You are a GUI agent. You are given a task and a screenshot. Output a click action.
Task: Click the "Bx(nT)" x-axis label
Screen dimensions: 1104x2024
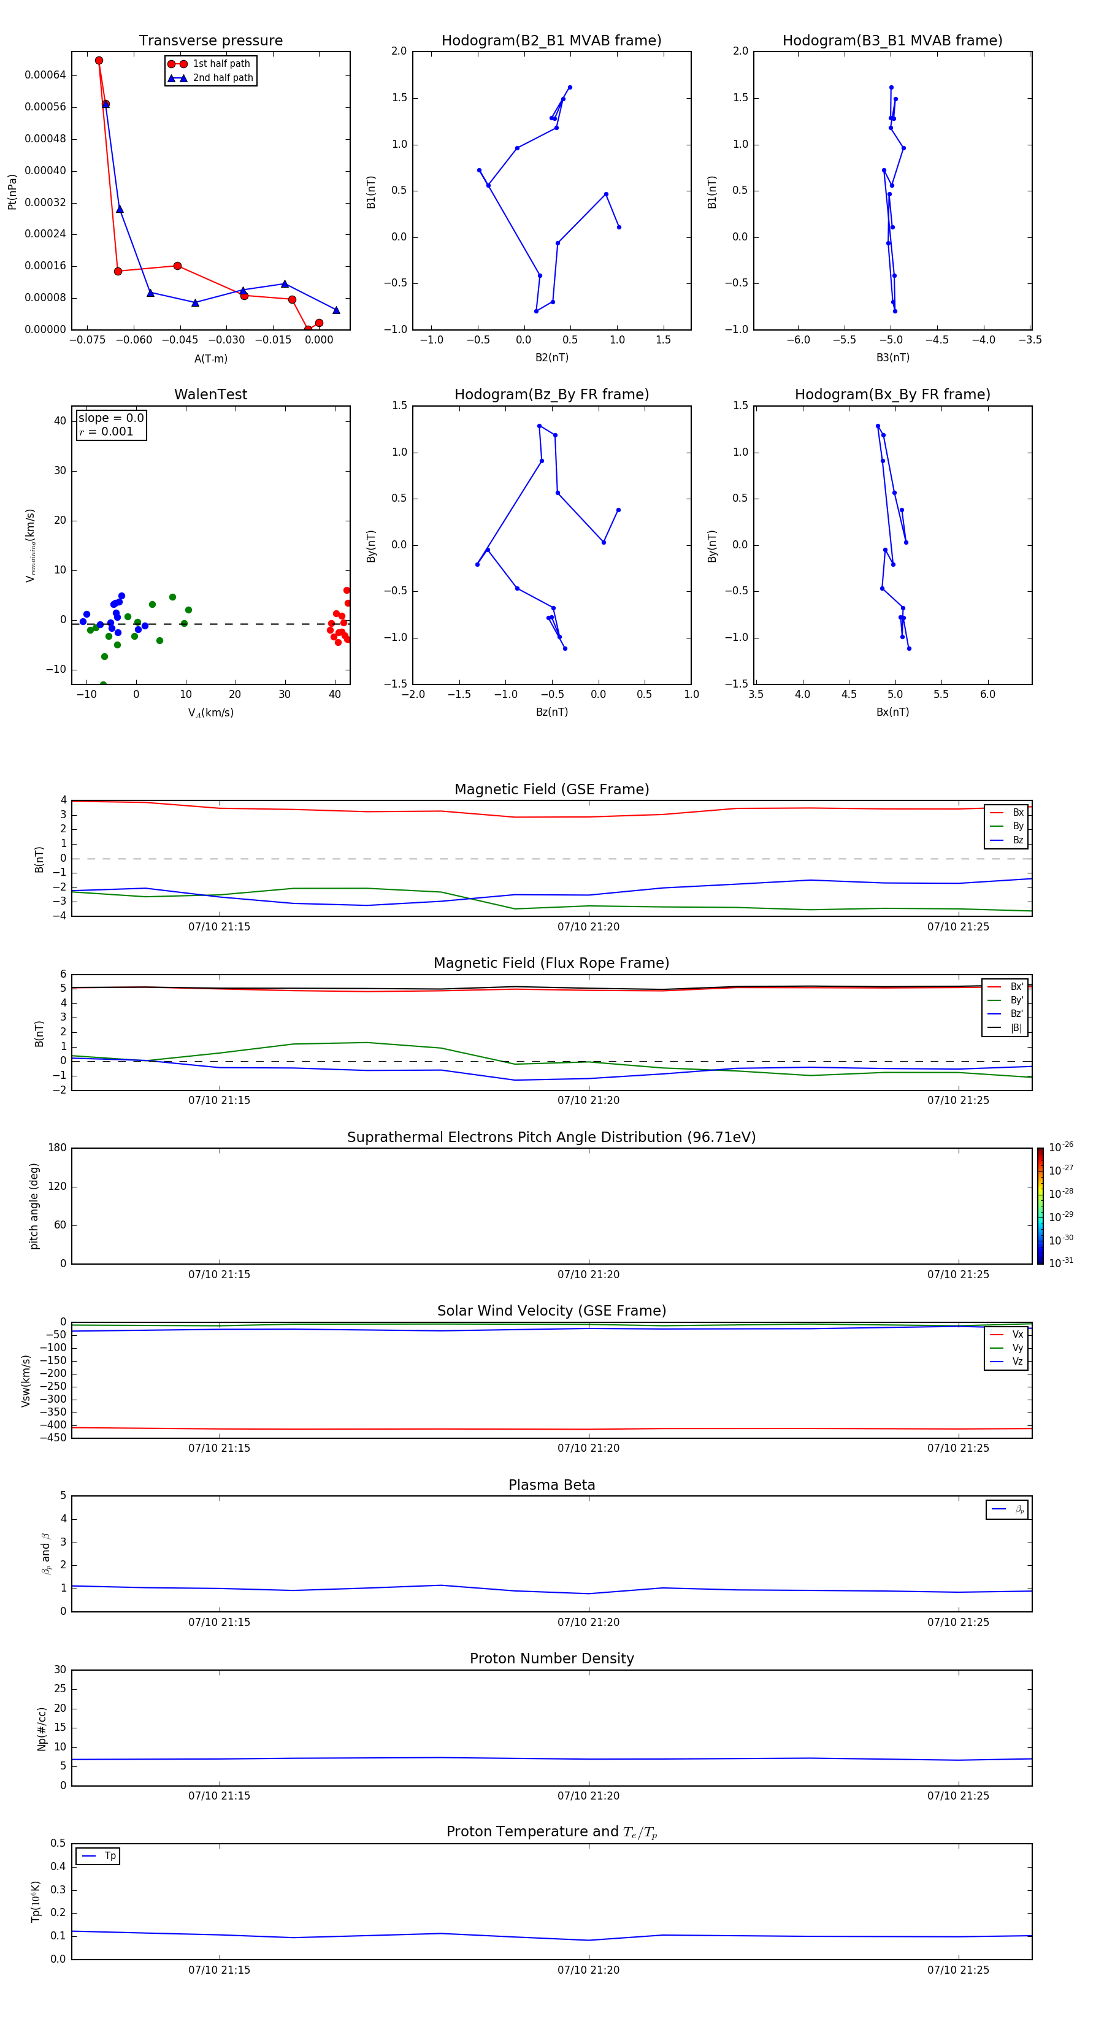tap(892, 712)
